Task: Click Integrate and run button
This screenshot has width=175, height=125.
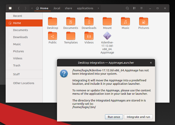Action: point(138,117)
